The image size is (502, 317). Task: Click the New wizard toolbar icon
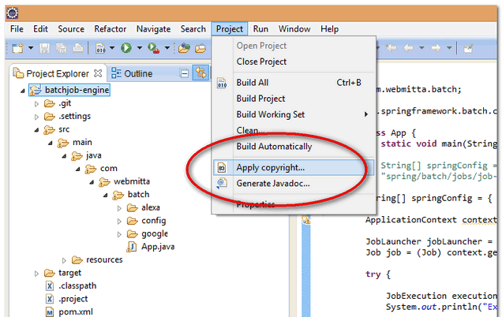coord(17,48)
